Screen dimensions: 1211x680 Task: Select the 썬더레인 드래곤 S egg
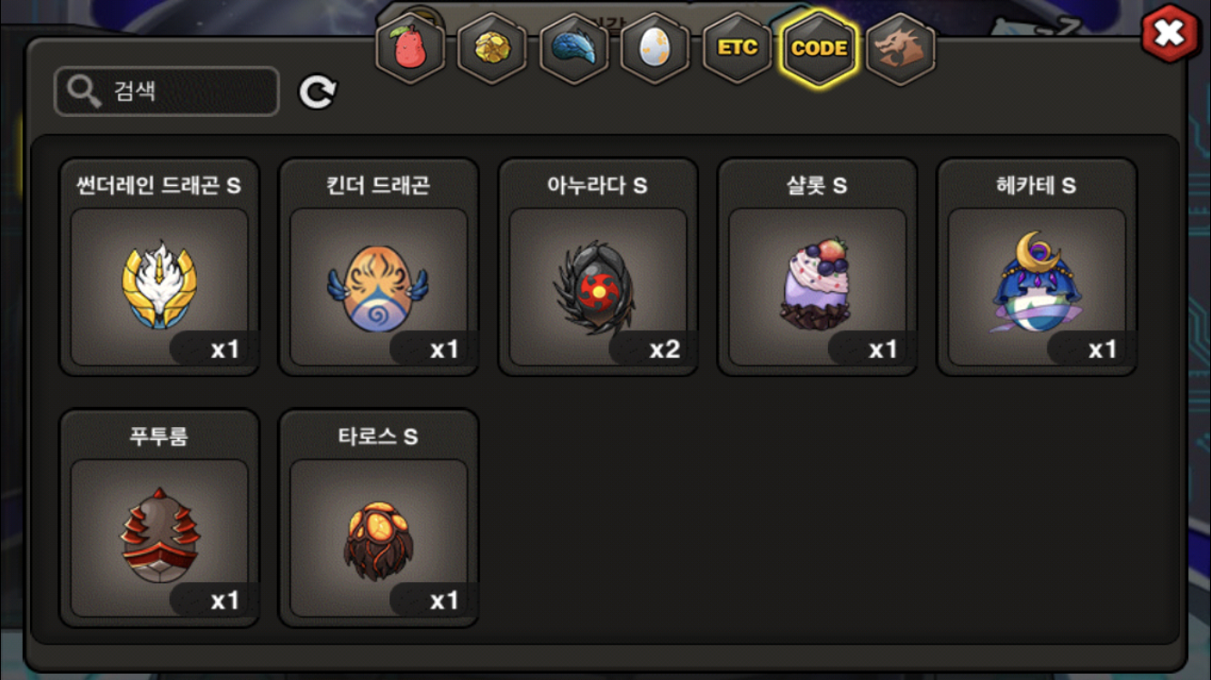(x=160, y=267)
